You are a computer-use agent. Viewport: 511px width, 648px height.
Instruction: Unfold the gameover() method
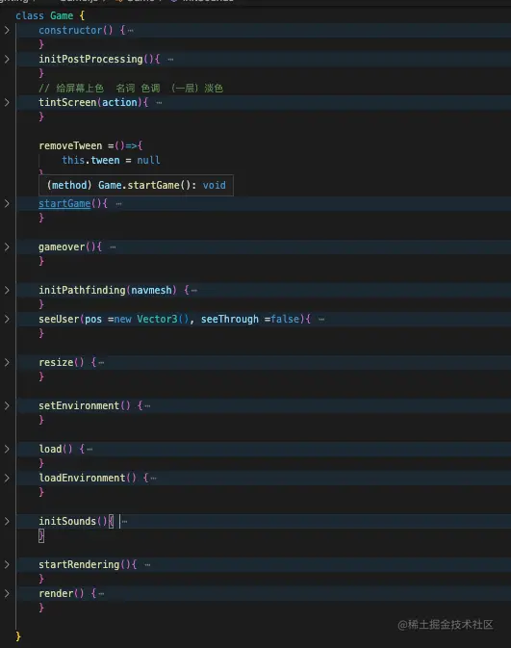click(x=7, y=247)
